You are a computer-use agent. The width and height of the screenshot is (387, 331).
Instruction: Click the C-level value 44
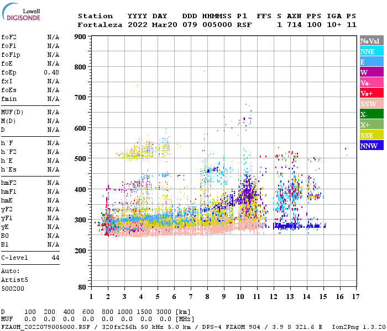pos(55,258)
